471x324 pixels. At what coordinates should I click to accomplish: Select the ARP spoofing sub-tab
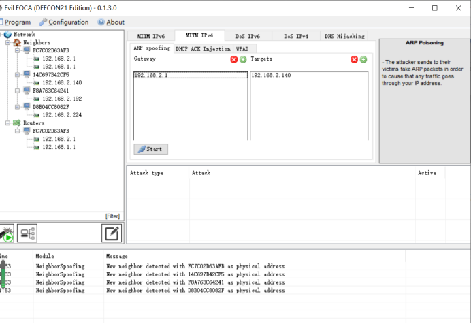tap(152, 48)
